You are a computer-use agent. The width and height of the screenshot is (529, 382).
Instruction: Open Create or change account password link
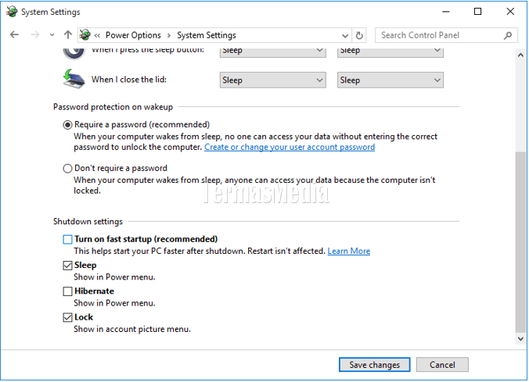pyautogui.click(x=290, y=147)
